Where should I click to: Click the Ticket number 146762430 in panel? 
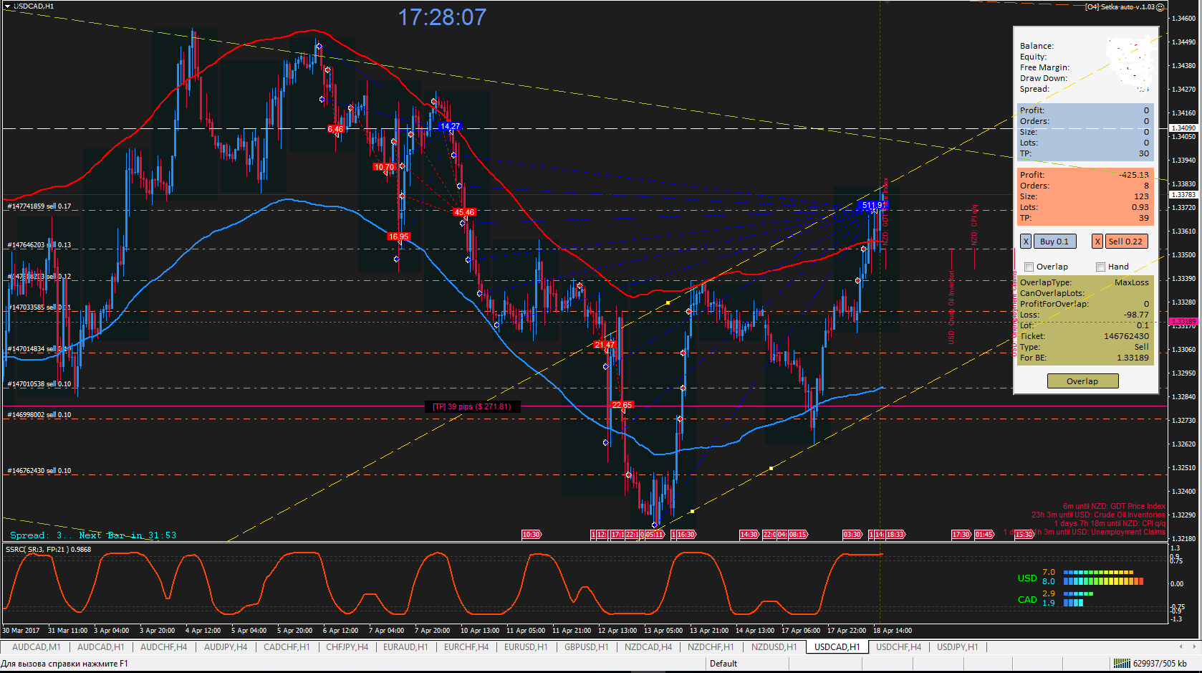click(1126, 336)
